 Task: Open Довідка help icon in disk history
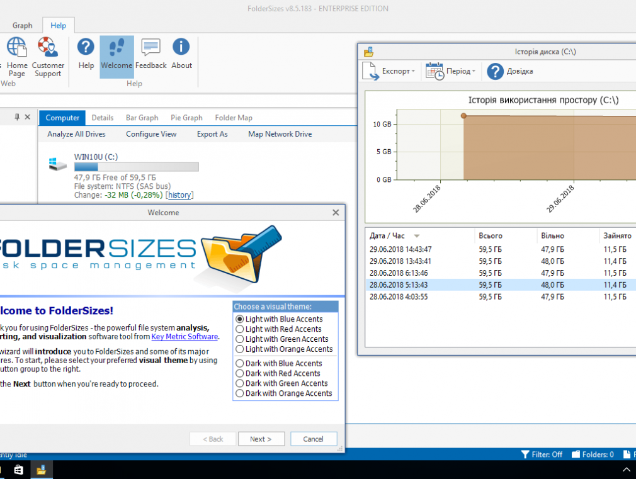click(495, 71)
